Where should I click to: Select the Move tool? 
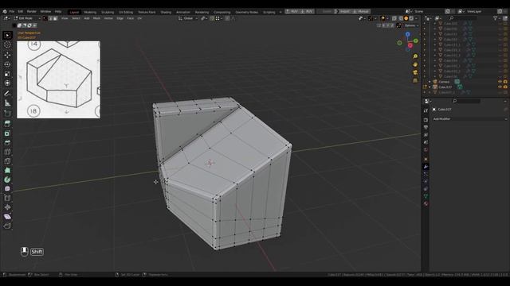tap(7, 55)
